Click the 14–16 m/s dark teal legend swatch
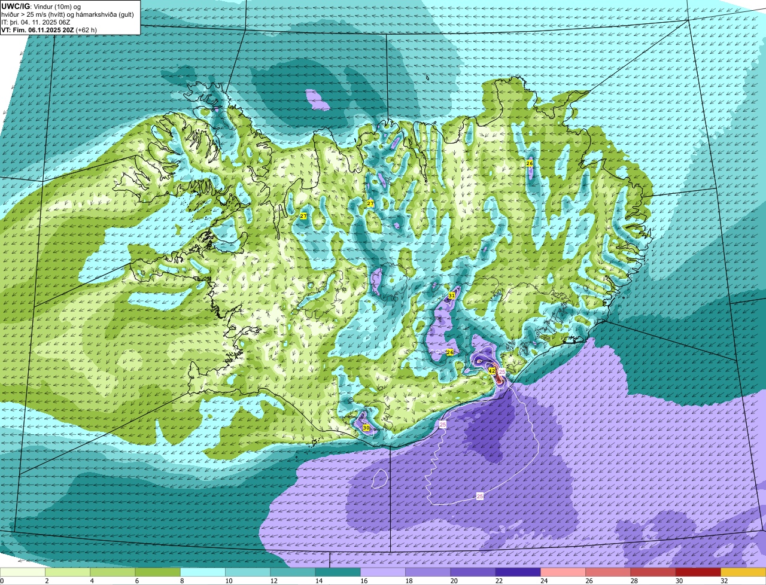Screen dimensions: 766x585 (338, 572)
